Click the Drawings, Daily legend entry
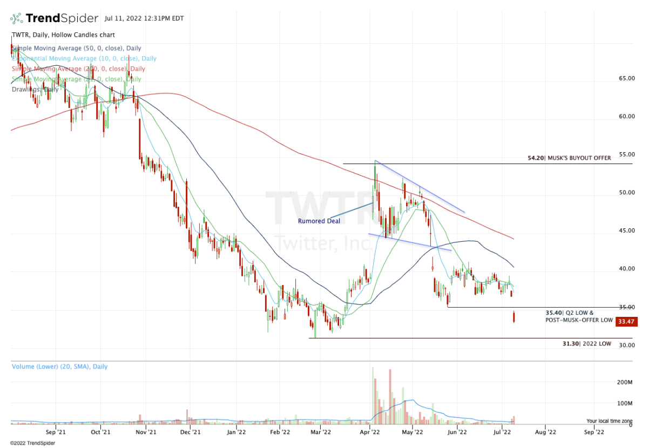This screenshot has height=448, width=648. (35, 89)
